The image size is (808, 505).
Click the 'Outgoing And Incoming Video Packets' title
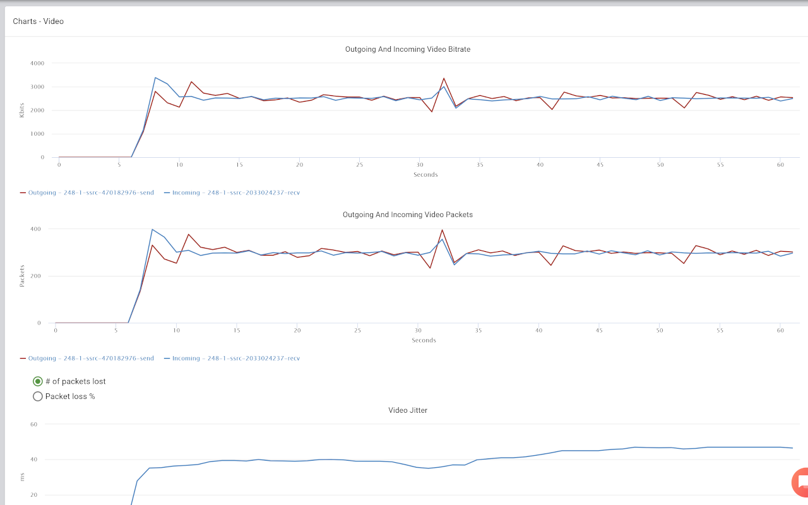click(408, 214)
